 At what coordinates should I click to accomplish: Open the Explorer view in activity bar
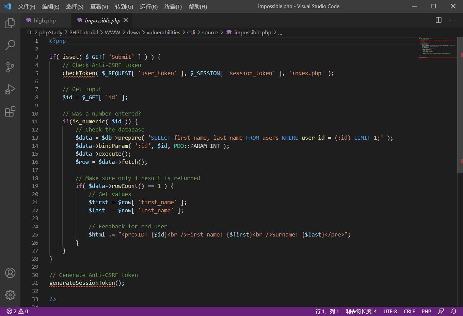click(10, 23)
